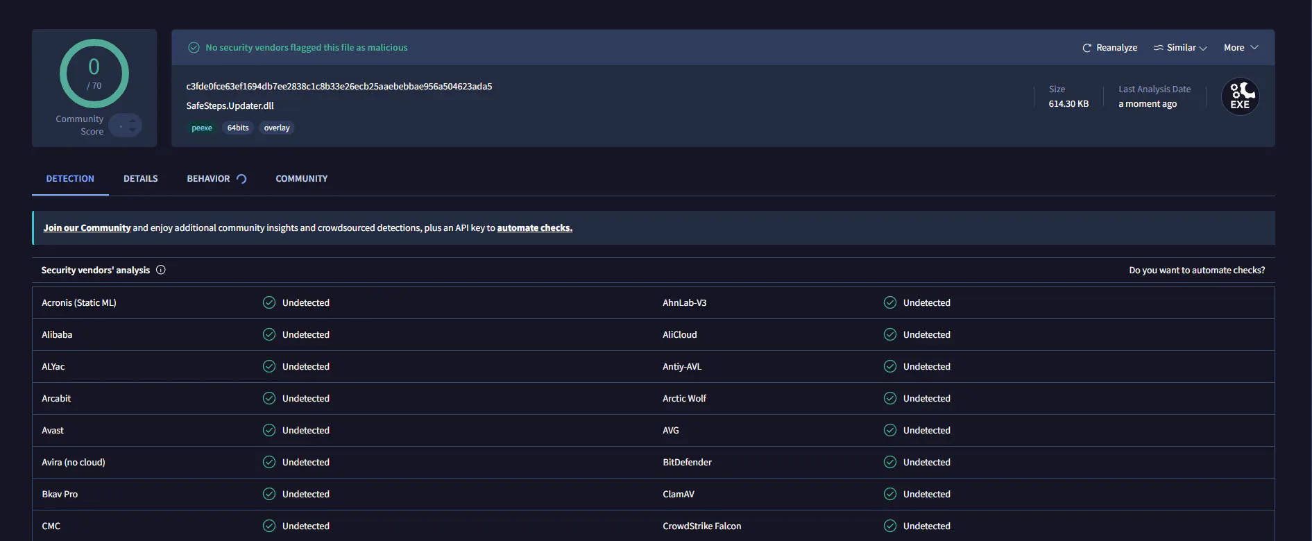Click the AliCloud vendor name
The height and width of the screenshot is (541, 1312).
pos(680,335)
